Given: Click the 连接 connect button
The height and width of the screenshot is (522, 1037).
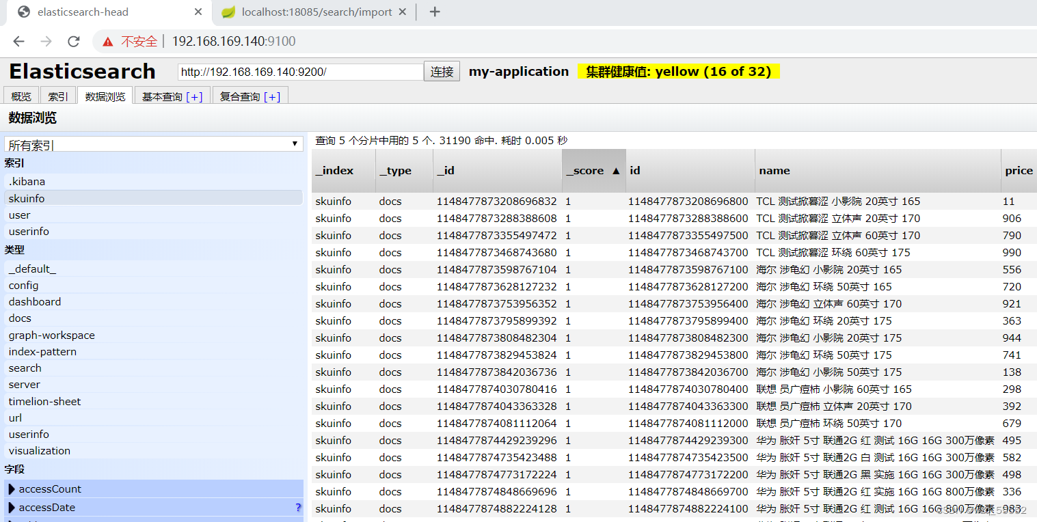Looking at the screenshot, I should click(442, 72).
